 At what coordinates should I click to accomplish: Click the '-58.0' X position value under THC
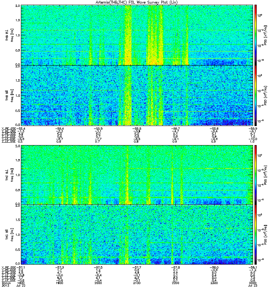(x=214, y=267)
